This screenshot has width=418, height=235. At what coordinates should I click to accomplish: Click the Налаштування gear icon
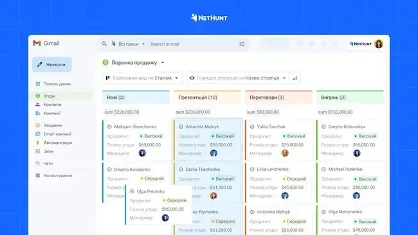pyautogui.click(x=38, y=175)
